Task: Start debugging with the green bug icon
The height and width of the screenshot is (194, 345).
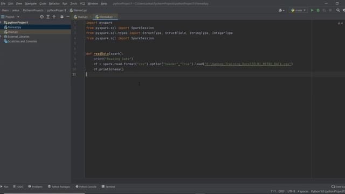Action: pyautogui.click(x=318, y=10)
